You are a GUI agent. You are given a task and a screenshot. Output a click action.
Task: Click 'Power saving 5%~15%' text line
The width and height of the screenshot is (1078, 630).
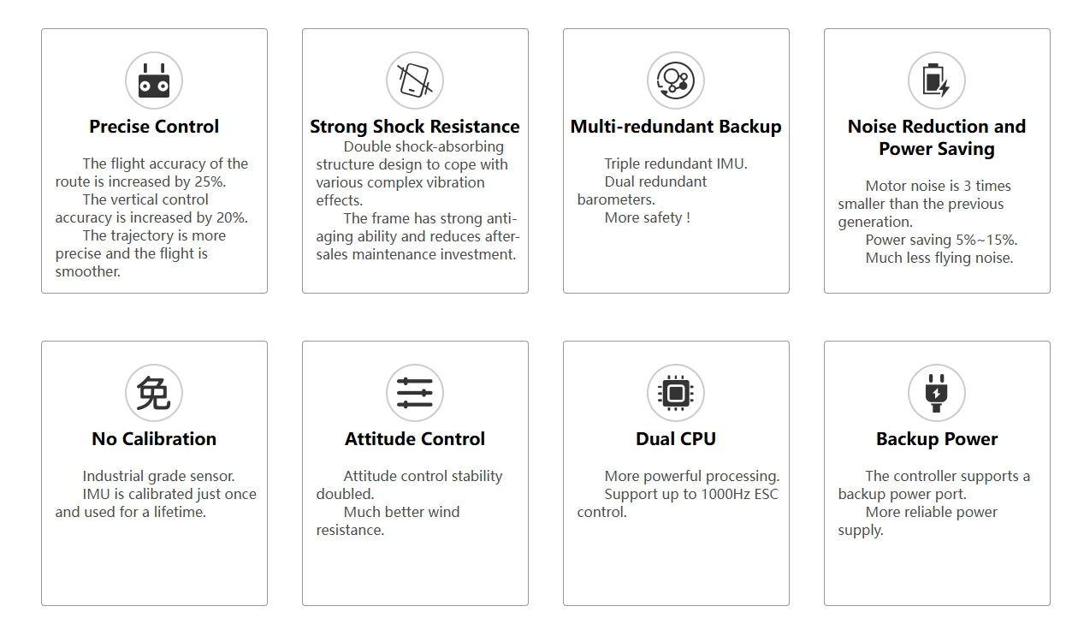click(941, 240)
